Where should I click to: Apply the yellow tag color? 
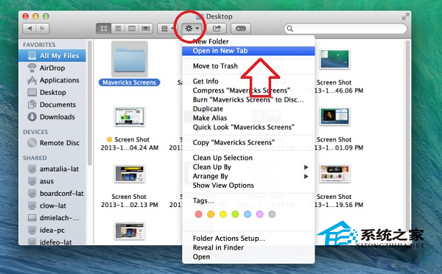223,214
